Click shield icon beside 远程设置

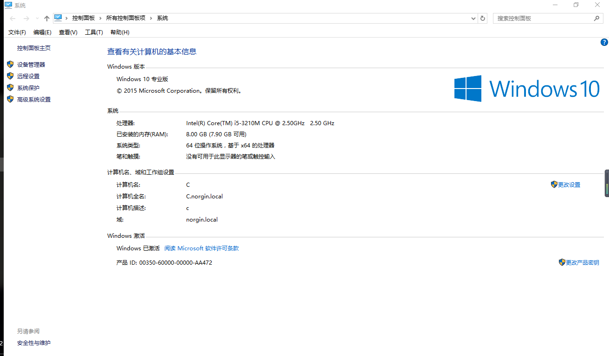point(10,76)
